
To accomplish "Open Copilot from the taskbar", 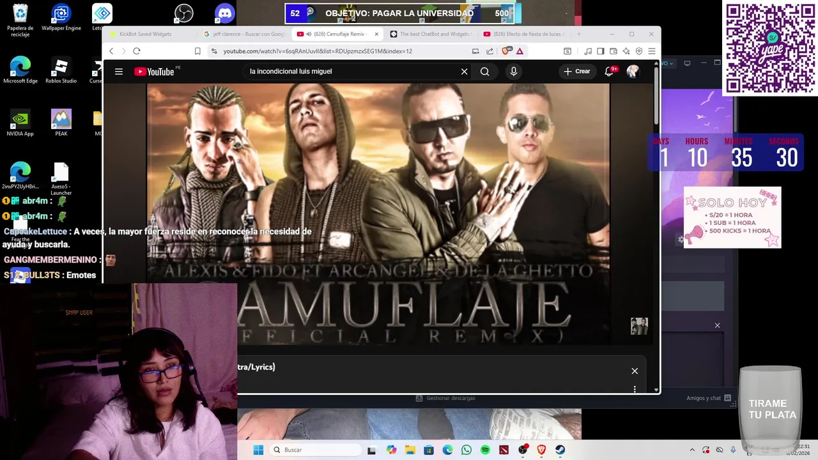I will [391, 450].
